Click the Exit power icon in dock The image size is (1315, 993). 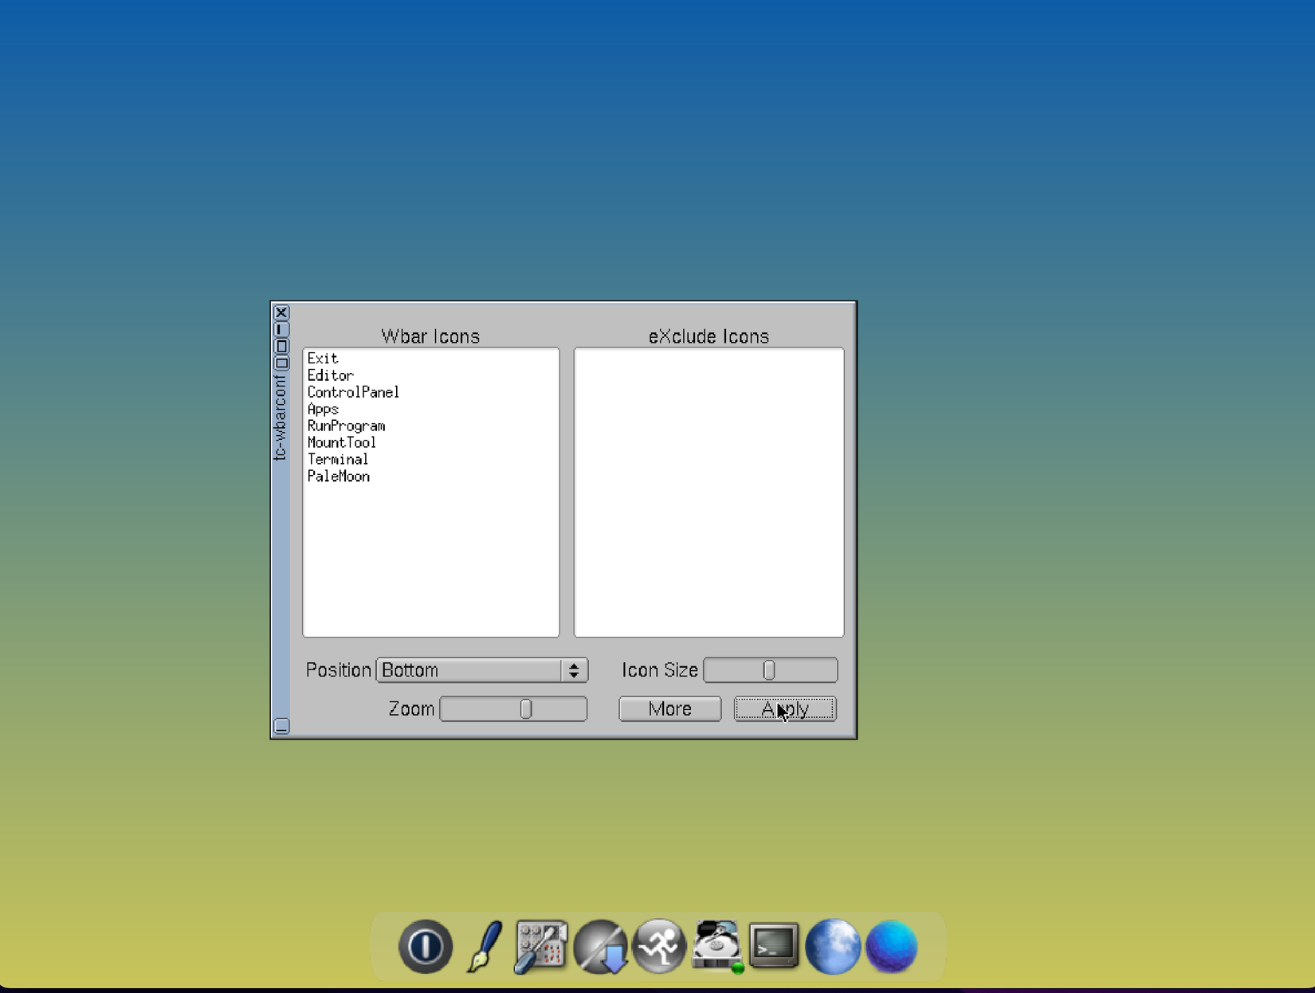[x=425, y=946]
